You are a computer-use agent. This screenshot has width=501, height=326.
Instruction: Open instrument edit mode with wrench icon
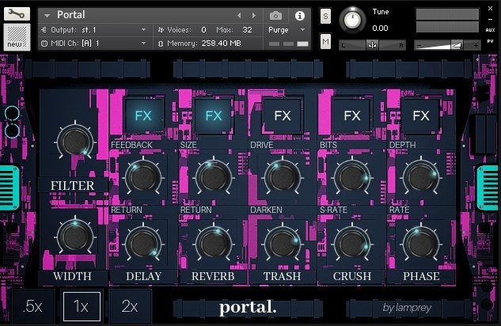click(17, 14)
